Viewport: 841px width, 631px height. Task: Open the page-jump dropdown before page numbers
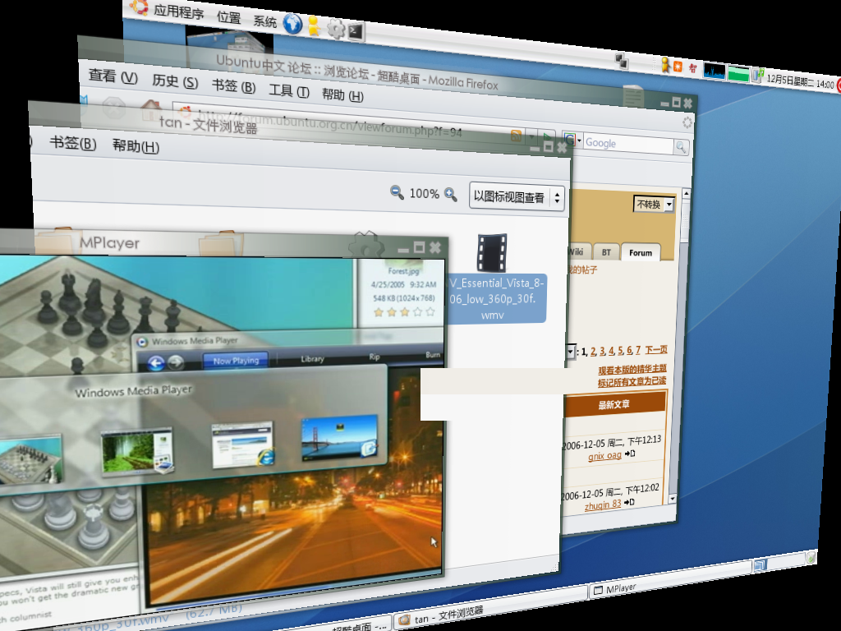pyautogui.click(x=570, y=352)
